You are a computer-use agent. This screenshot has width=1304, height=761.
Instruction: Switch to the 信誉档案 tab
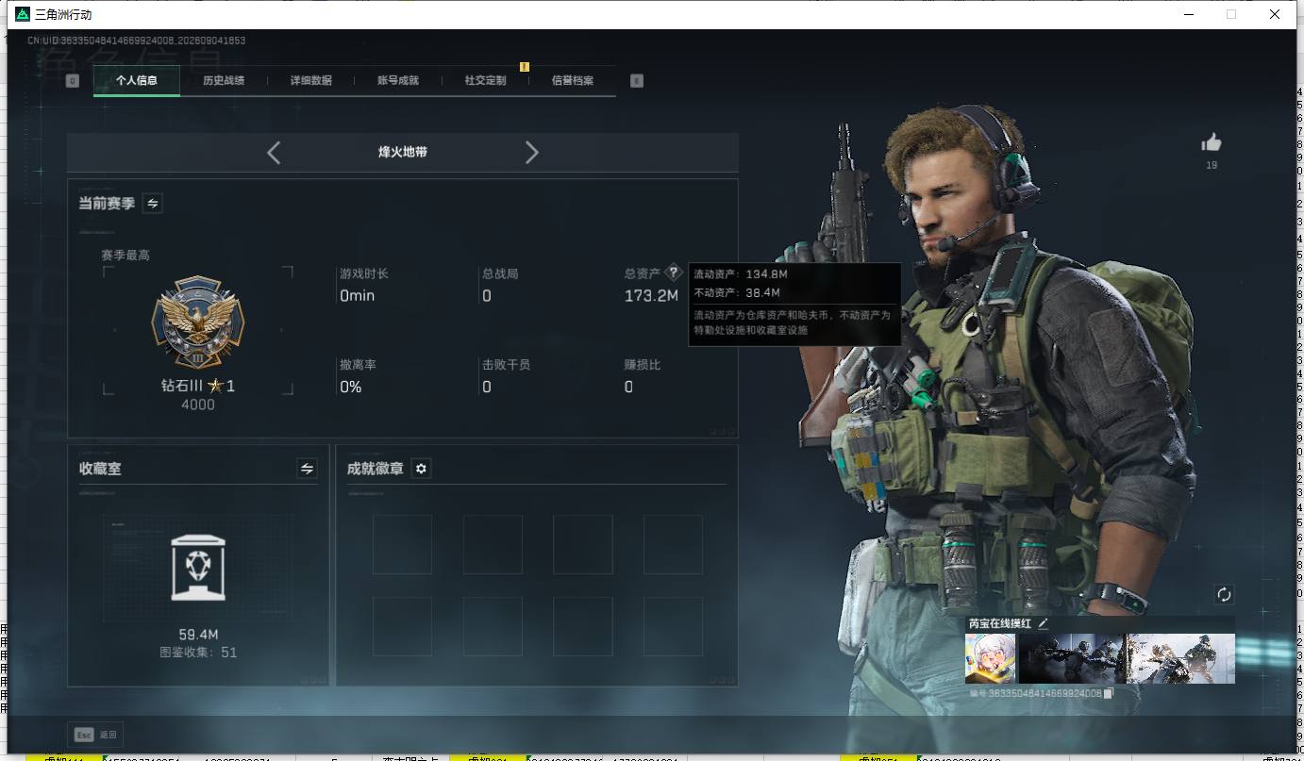573,80
